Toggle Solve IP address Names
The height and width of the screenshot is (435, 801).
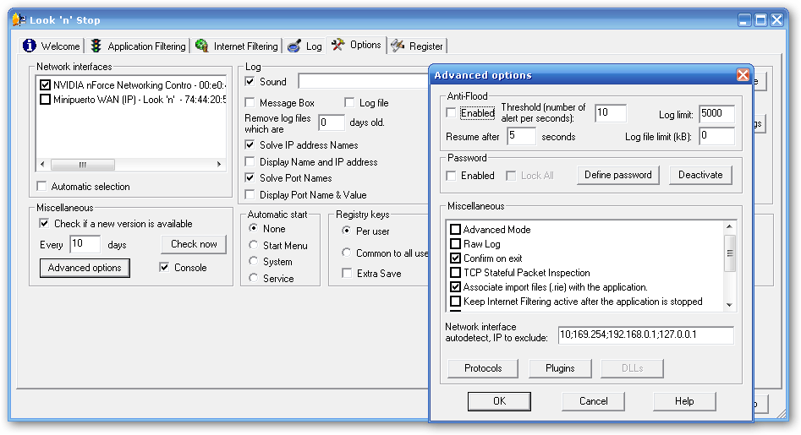pyautogui.click(x=250, y=144)
